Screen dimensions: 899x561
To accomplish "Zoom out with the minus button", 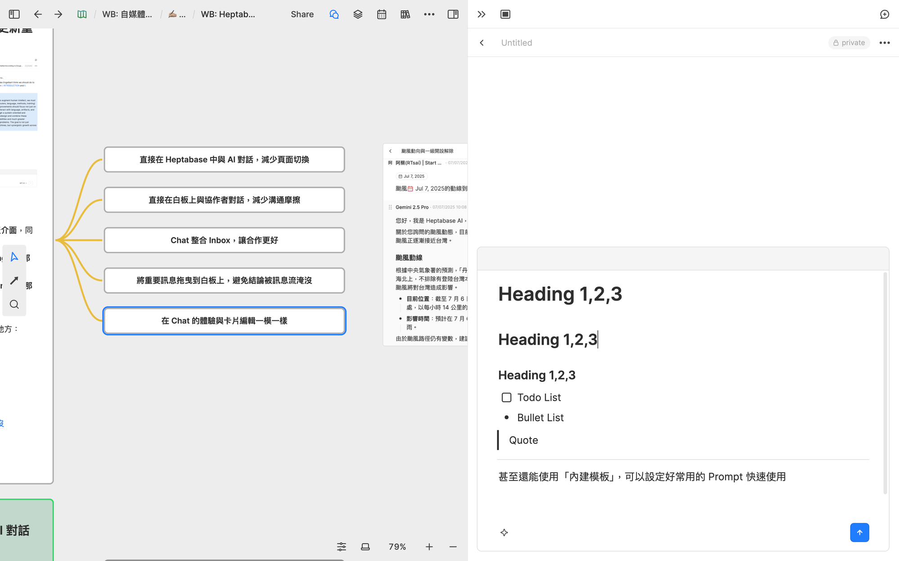I will point(453,547).
